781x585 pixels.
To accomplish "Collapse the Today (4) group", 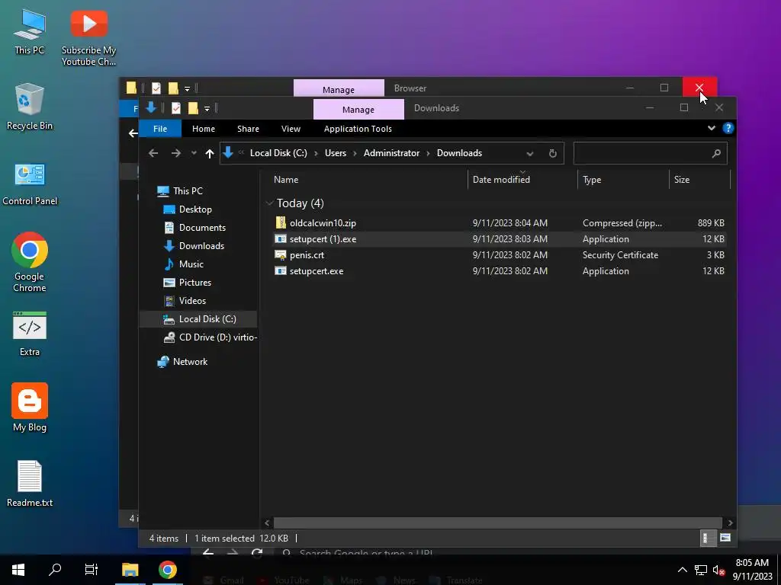I will [x=269, y=203].
